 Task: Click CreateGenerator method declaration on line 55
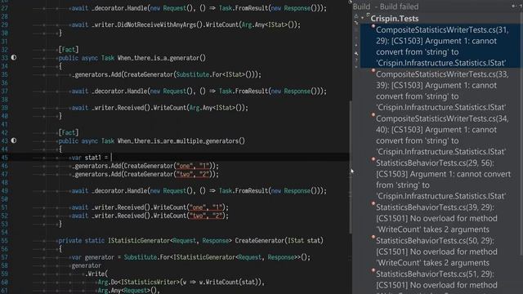tap(260, 241)
